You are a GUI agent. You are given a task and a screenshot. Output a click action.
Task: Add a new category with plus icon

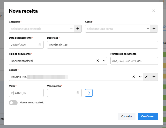tap(78, 29)
